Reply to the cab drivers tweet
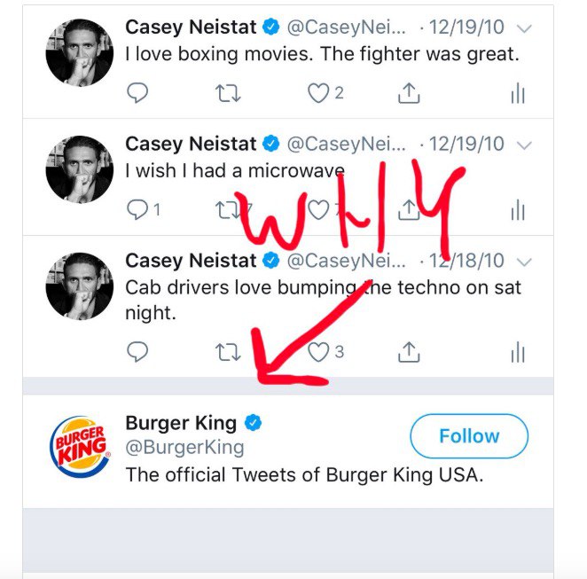Screen dimensions: 587x579 click(x=137, y=351)
